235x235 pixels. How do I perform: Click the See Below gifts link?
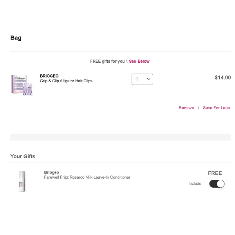(x=139, y=61)
